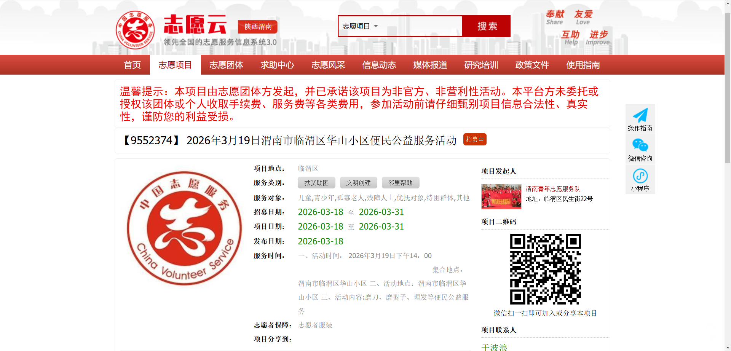The height and width of the screenshot is (351, 731).
Task: Click the 陕西渭南 region badge
Action: [x=258, y=27]
